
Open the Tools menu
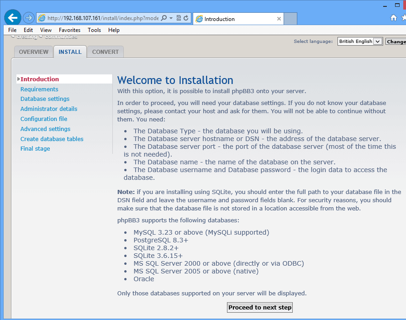[94, 30]
